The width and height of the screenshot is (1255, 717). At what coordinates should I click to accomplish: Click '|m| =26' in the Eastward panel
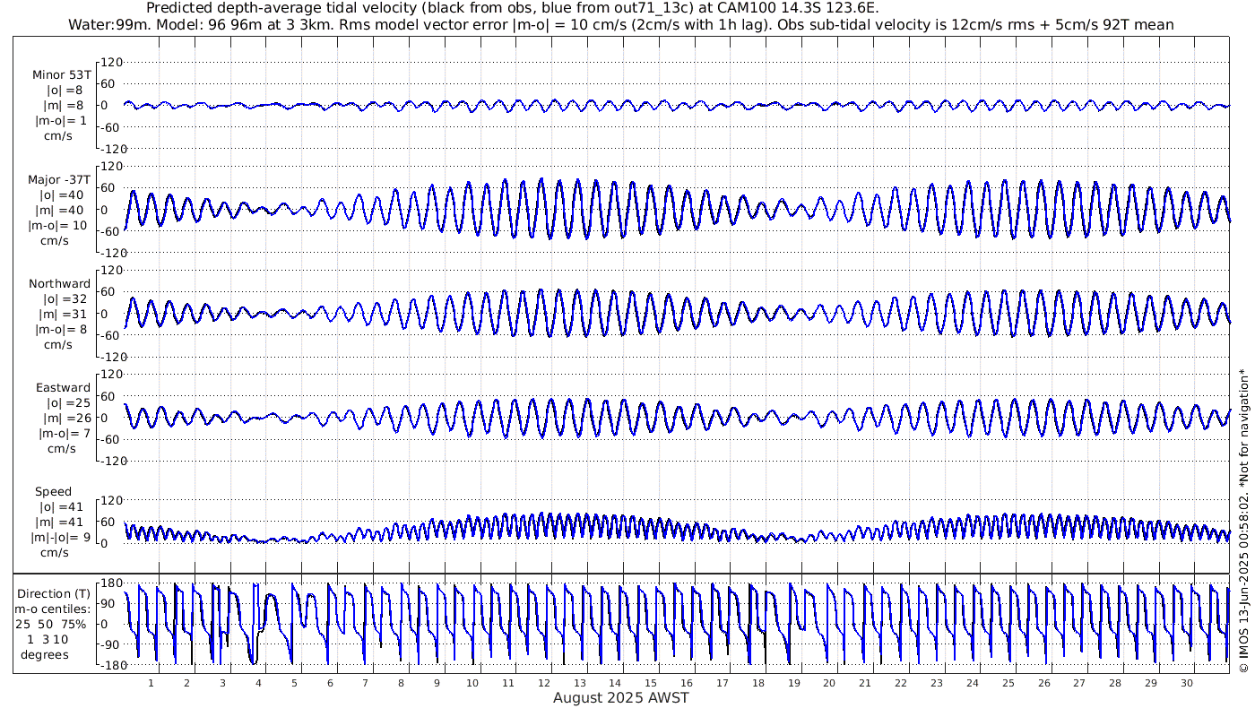[65, 419]
